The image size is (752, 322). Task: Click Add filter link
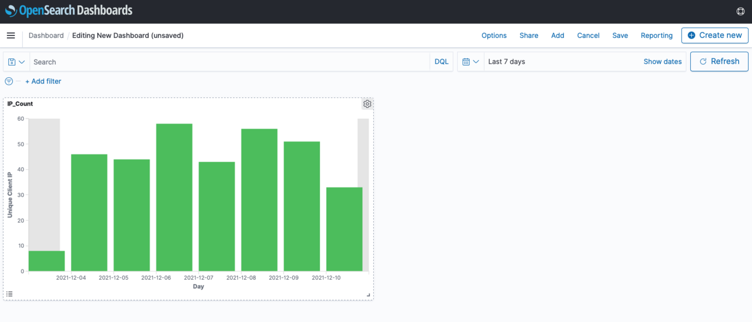point(43,81)
